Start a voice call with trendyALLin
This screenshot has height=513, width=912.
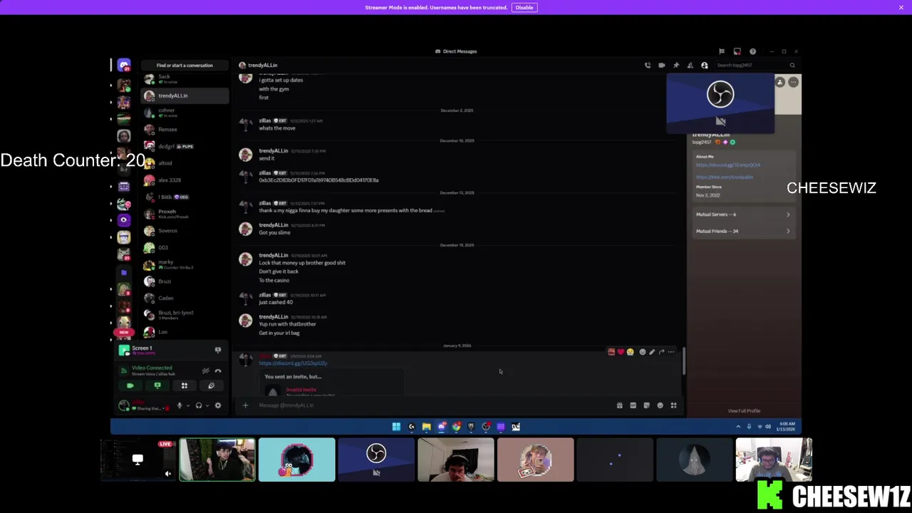648,65
